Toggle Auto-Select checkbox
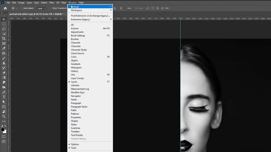Image resolution: width=271 pixels, height=152 pixels. coord(22,8)
